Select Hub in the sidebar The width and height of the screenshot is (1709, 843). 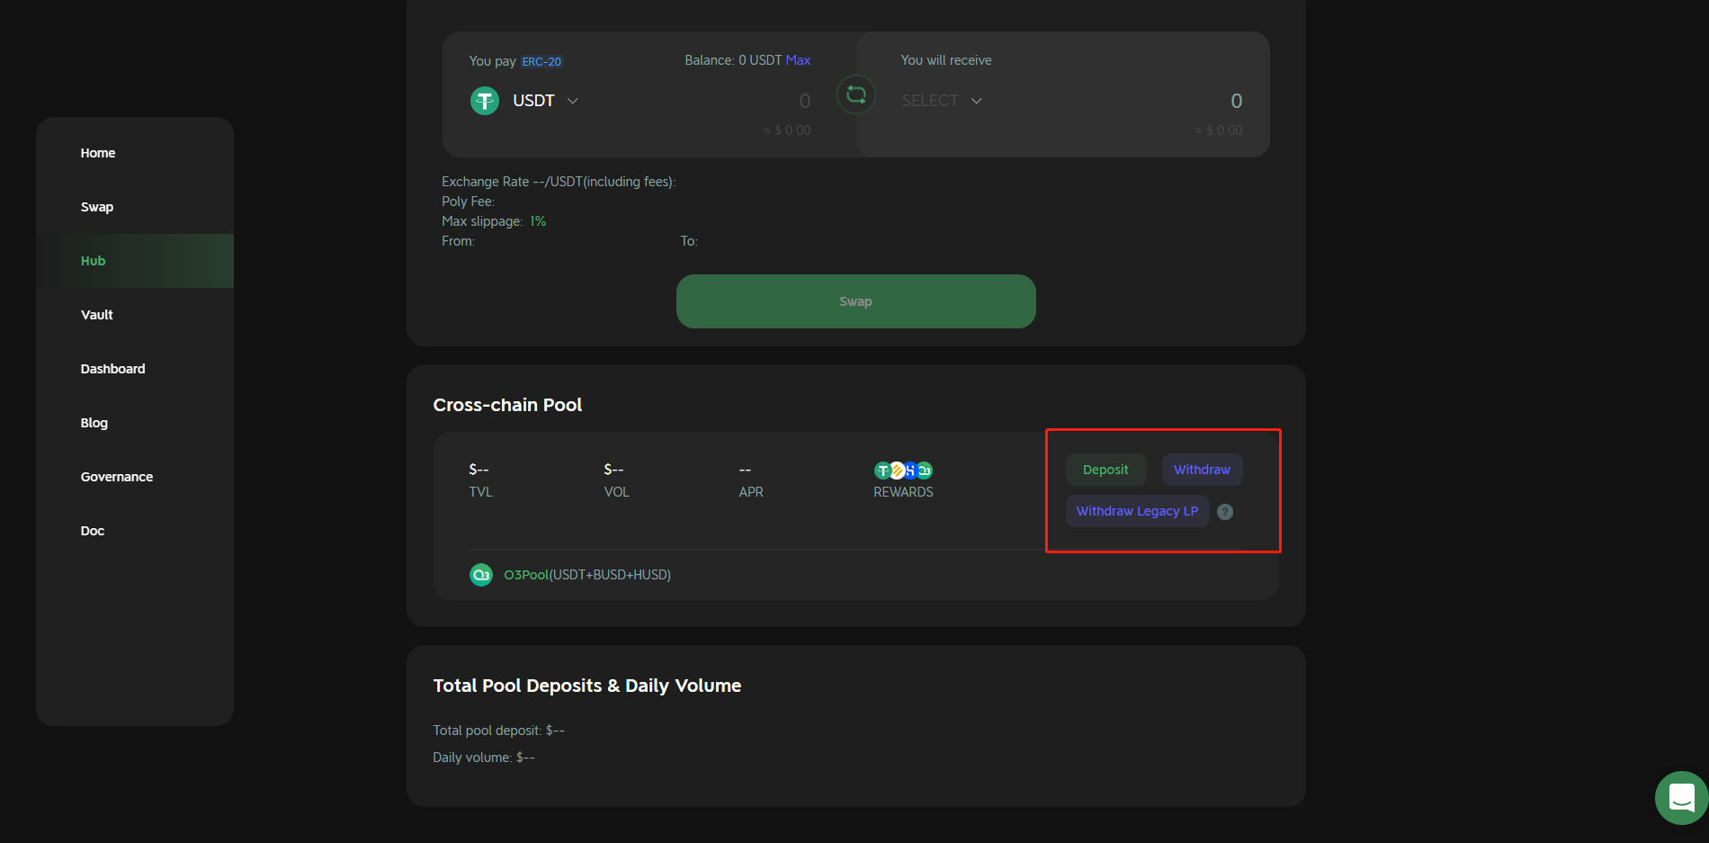[94, 261]
